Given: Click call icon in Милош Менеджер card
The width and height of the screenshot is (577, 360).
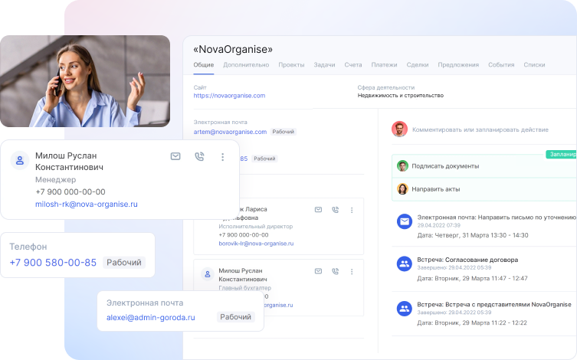Looking at the screenshot, I should tap(199, 156).
